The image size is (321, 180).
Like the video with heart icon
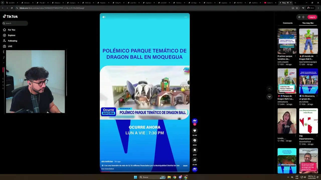click(x=195, y=130)
